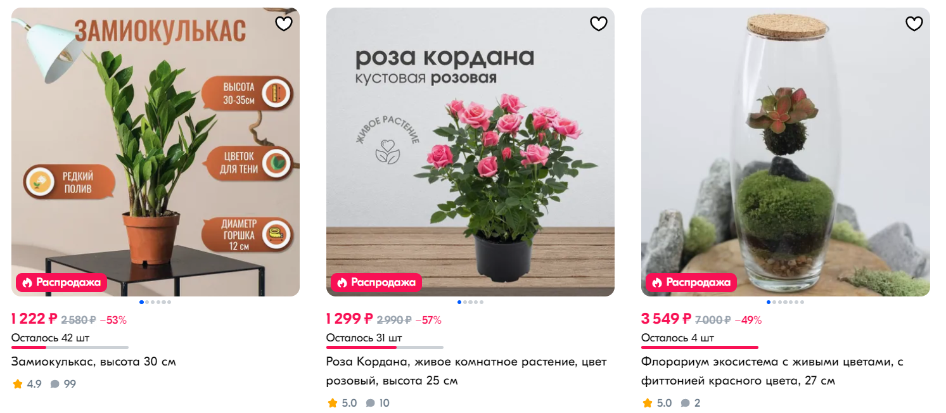
Task: Select image carousel dots under rose photo
Action: pyautogui.click(x=470, y=302)
